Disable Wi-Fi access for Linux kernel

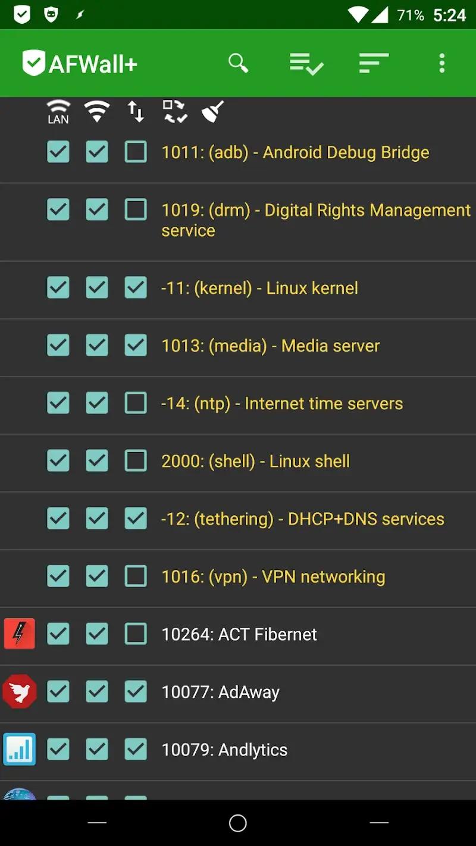coord(97,287)
